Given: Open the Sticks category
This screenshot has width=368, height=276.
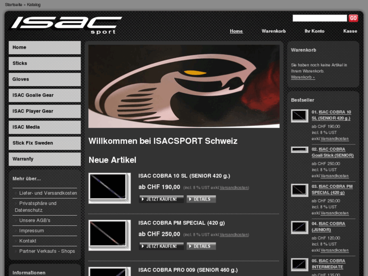Looking at the screenshot, I should tap(45, 63).
